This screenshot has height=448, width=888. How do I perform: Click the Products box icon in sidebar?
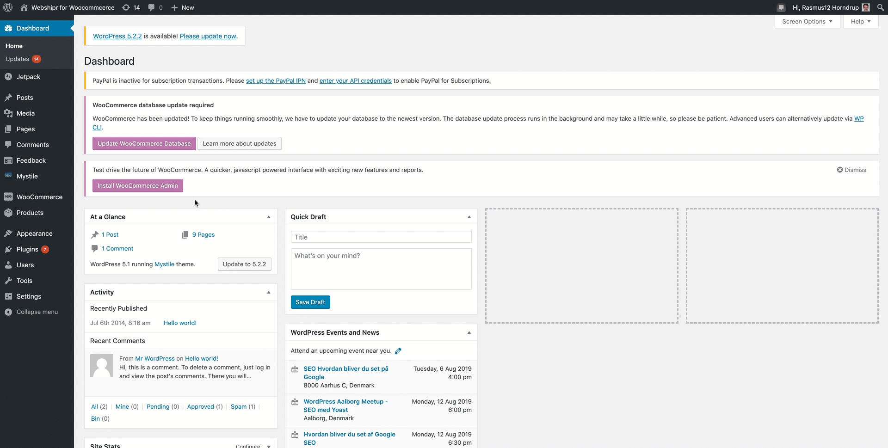(x=8, y=213)
